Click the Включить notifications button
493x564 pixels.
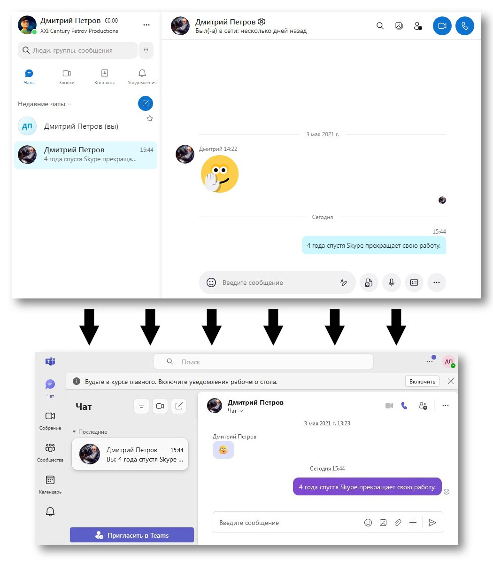click(422, 381)
